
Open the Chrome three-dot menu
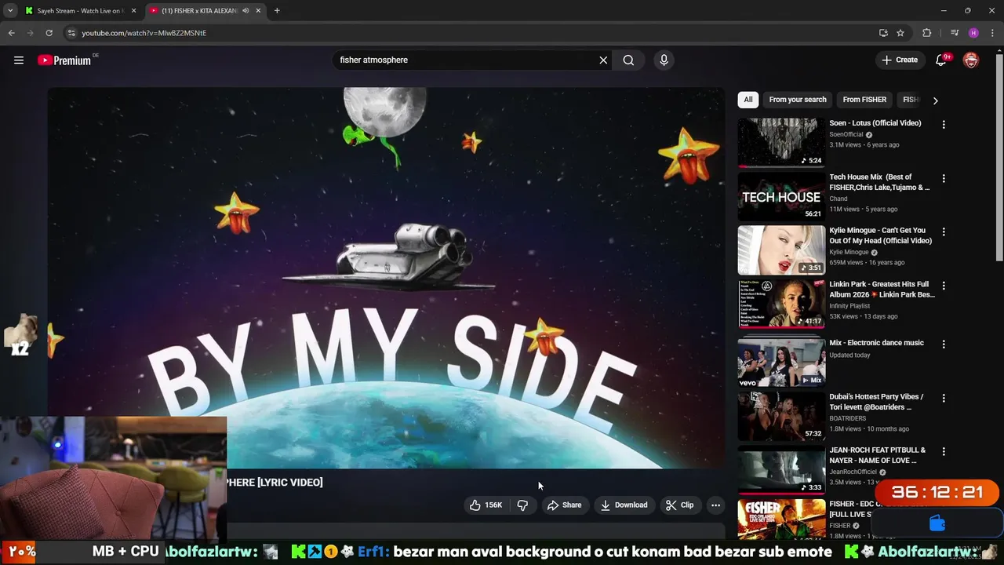click(x=992, y=33)
